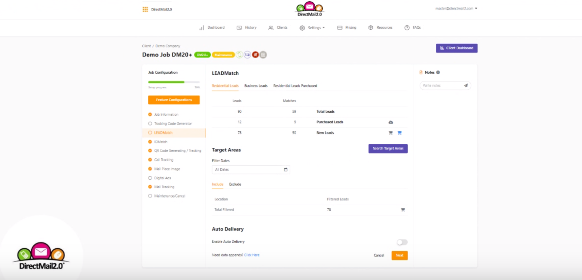Screen dimensions: 582x280
Task: Click the yellow Maintenance badge
Action: (223, 55)
